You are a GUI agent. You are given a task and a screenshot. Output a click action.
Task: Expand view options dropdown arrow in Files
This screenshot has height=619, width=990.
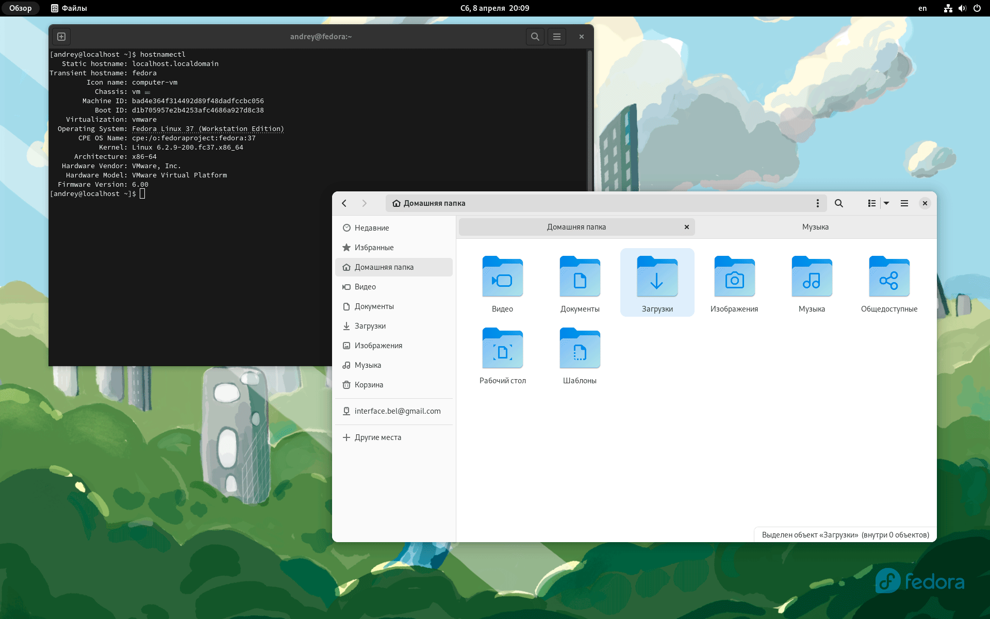click(886, 203)
